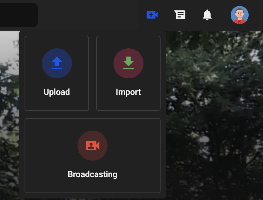Choose the Import option
Viewport: 263px width, 200px height.
[128, 73]
